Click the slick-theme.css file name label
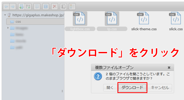The height and width of the screenshot is (100, 184). [144, 29]
